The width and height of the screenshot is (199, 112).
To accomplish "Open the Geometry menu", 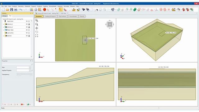I will pos(21,6).
